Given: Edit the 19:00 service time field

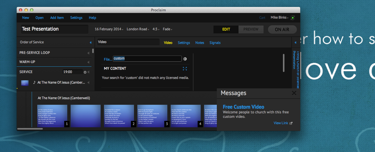Looking at the screenshot, I should 73,72.
